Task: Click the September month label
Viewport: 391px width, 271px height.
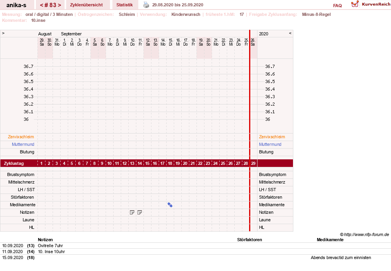Action: coord(71,34)
